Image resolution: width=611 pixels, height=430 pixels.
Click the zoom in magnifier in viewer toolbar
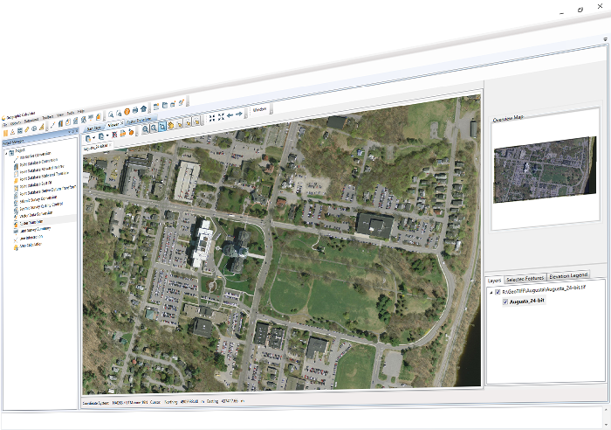tap(146, 129)
